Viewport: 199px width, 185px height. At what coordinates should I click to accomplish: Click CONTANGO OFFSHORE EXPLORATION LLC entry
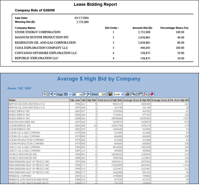(x=46, y=53)
